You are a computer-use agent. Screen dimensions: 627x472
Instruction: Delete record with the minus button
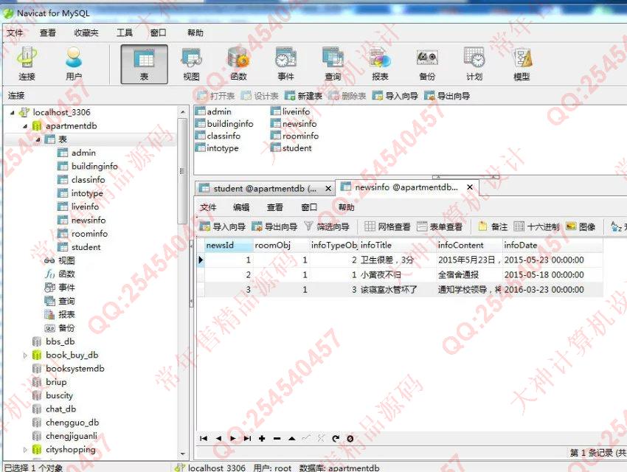click(x=277, y=438)
